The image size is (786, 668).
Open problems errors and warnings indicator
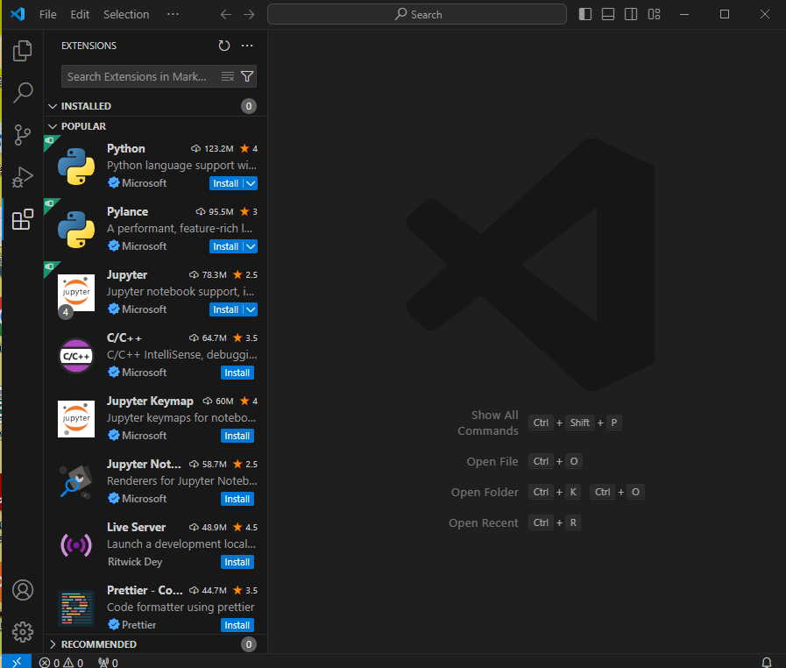(61, 663)
